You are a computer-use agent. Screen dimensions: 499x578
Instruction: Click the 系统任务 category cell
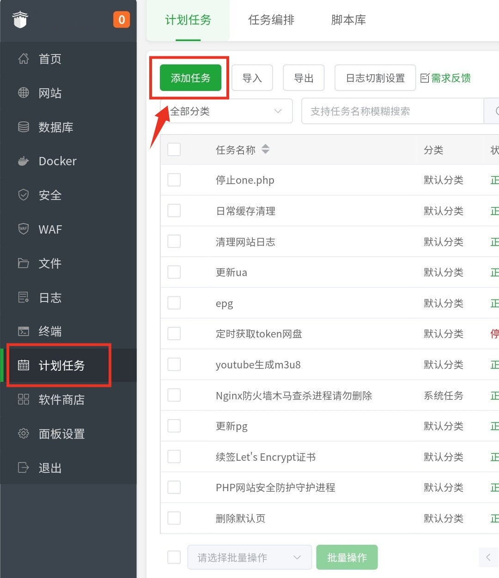(x=444, y=396)
